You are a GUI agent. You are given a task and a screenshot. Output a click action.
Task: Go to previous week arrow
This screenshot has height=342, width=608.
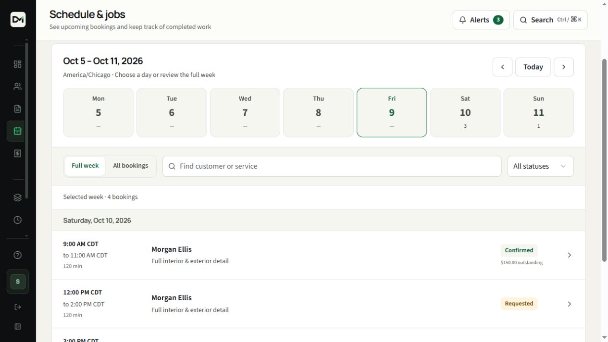click(502, 67)
